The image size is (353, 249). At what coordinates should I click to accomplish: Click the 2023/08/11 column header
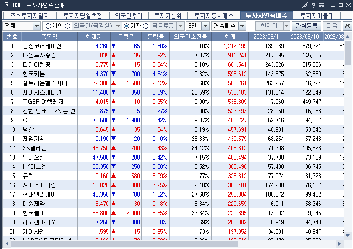pos(267,37)
